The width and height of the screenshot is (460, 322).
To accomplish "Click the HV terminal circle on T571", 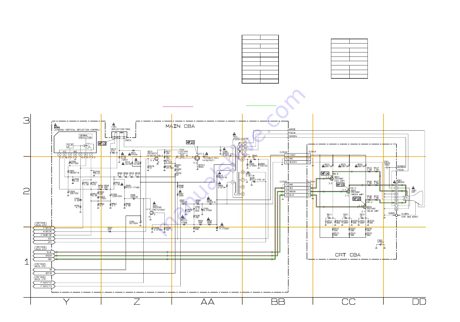I will (245, 143).
